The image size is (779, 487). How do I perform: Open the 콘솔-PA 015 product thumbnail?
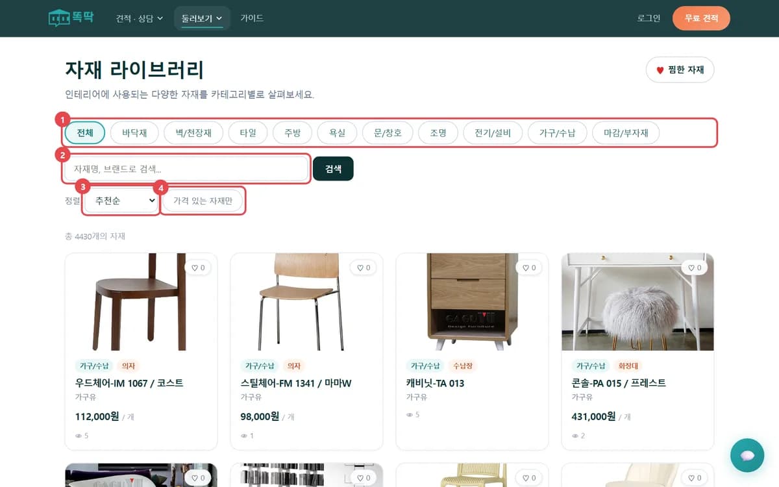(x=638, y=302)
